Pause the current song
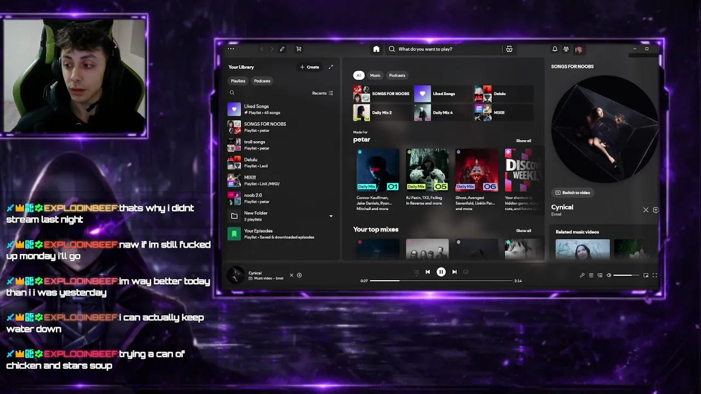Image resolution: width=701 pixels, height=394 pixels. coord(441,272)
